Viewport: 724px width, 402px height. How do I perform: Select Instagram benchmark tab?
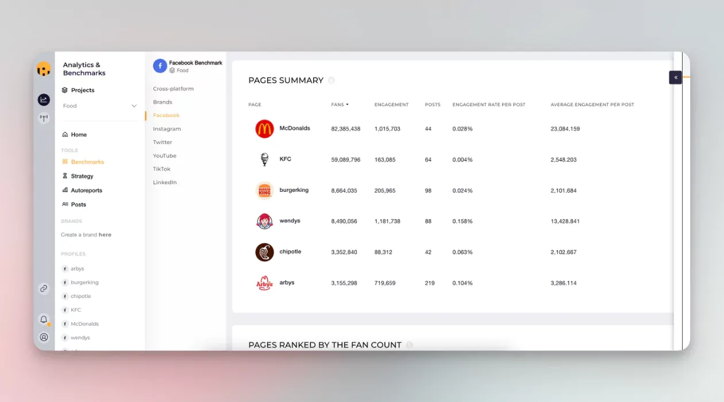coord(167,129)
